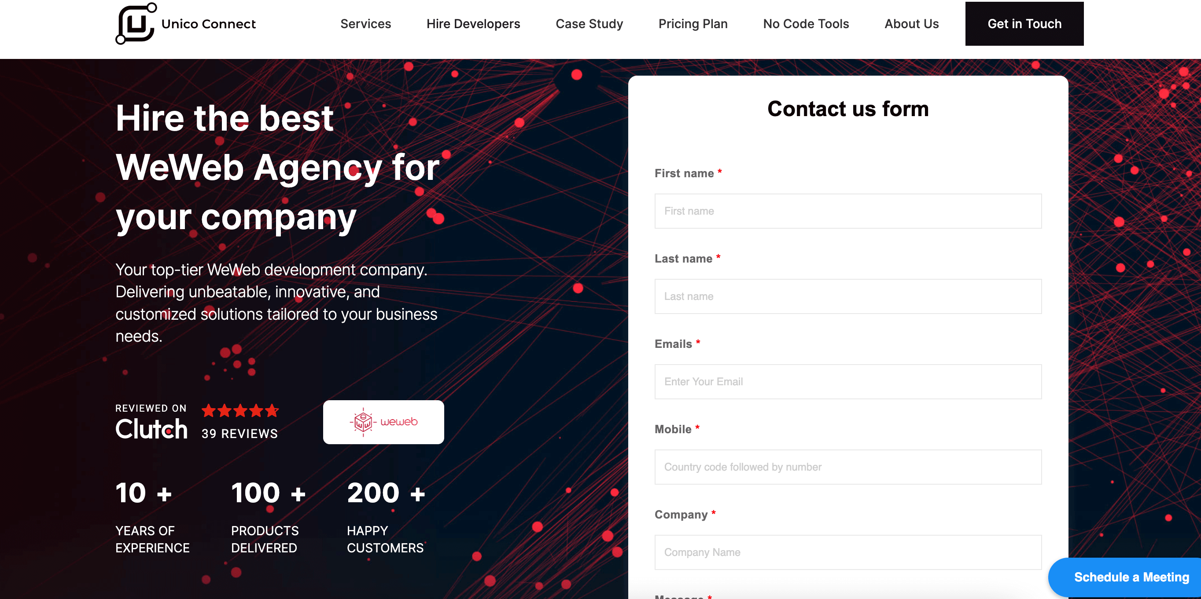Click the WeWeb partner badge icon
1201x599 pixels.
(x=382, y=421)
